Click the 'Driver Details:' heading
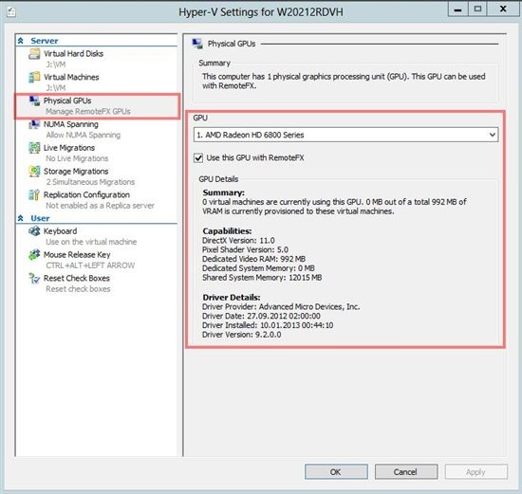The image size is (522, 494). coord(232,298)
